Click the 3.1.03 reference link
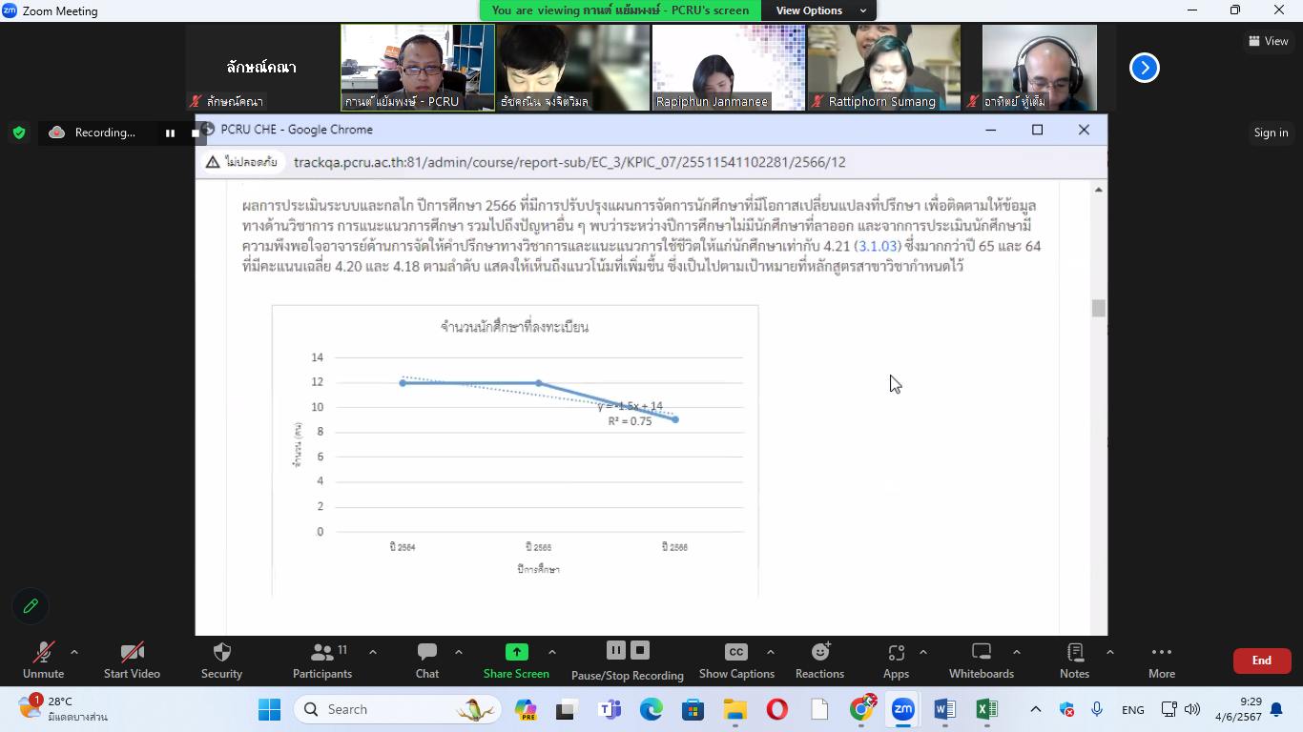The image size is (1303, 732). tap(877, 246)
